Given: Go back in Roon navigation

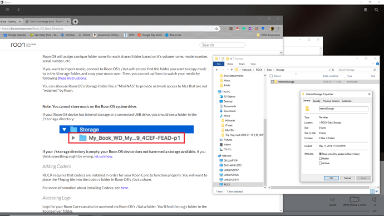Looking at the screenshot, I should 18,10.
